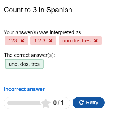This screenshot has width=124, height=113.
Task: Select the 1 2 3 interpreted answer text
Action: pos(40,41)
